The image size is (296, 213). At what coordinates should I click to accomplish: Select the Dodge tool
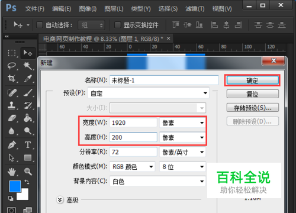28,131
